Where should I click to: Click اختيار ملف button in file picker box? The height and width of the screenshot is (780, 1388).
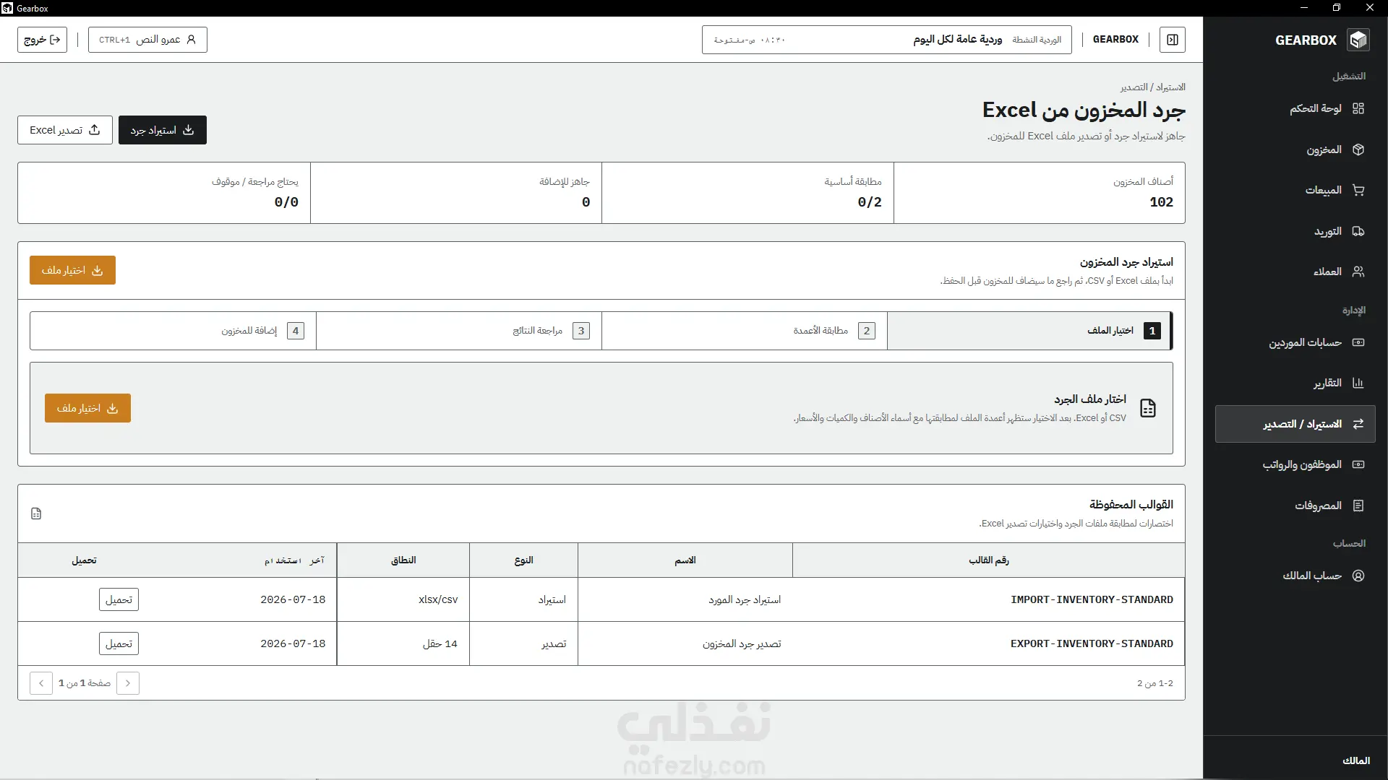(87, 408)
